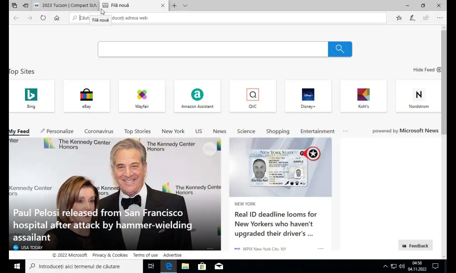The height and width of the screenshot is (273, 456).
Task: Open Microsoft Store from the taskbar
Action: coord(202,266)
